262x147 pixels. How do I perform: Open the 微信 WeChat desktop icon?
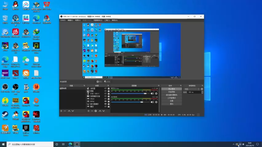click(26, 61)
